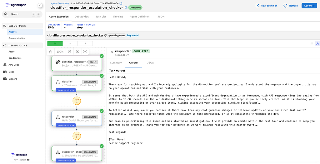The image size is (320, 164).
Task: Copy the agent name next to title
Action: pyautogui.click(x=126, y=7)
